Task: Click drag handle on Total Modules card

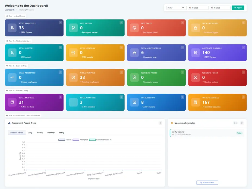Action: 60,97
